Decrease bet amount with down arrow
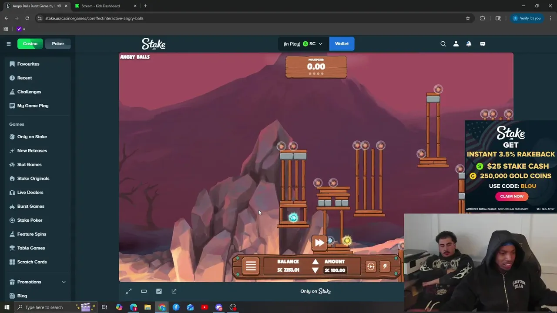The width and height of the screenshot is (557, 313). (315, 270)
